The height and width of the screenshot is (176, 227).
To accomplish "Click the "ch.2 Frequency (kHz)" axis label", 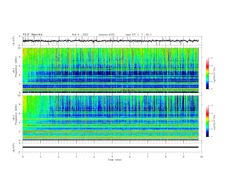I will click(x=15, y=114).
